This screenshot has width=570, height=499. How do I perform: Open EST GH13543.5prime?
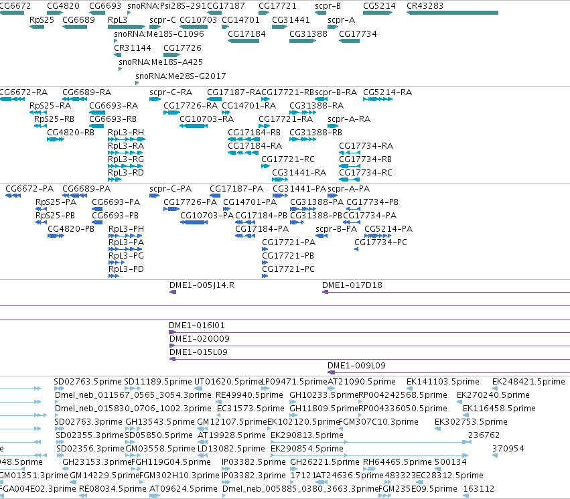click(160, 422)
